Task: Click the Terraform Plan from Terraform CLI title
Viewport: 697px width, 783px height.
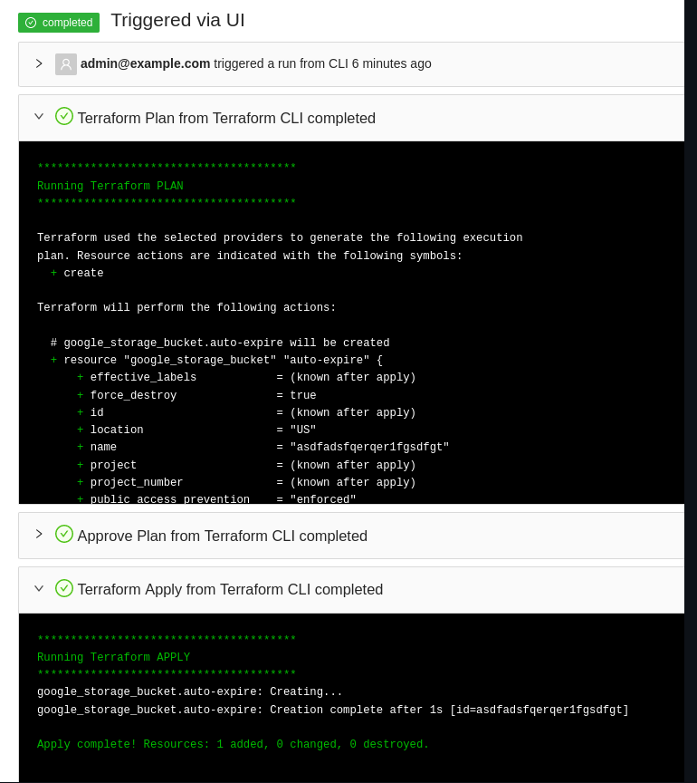Action: pyautogui.click(x=226, y=118)
